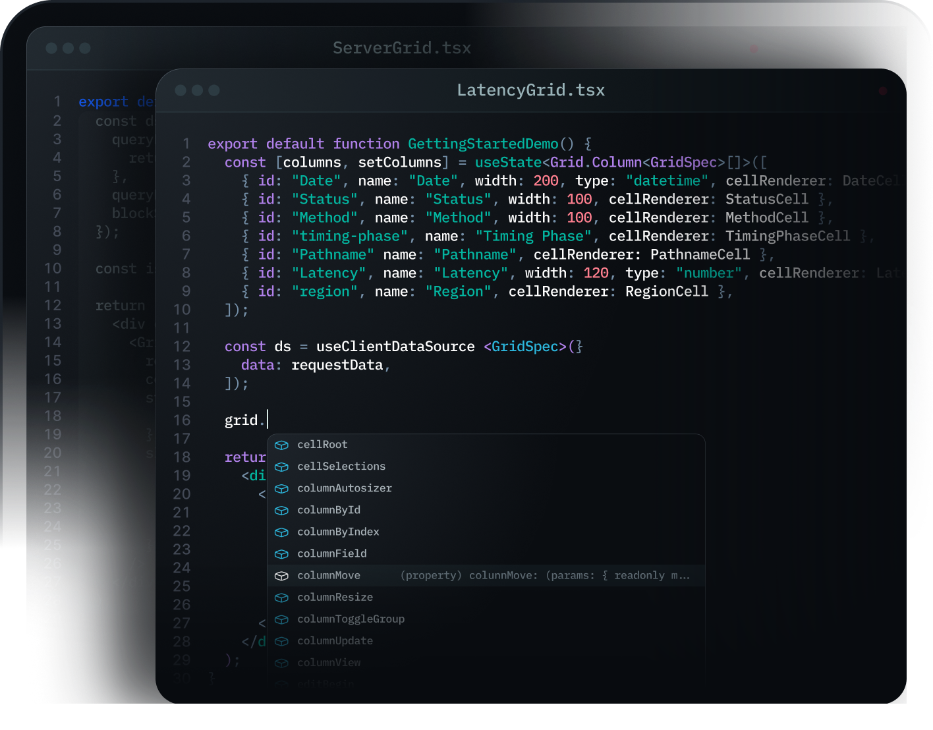Select columnField completion item
This screenshot has width=933, height=730.
[486, 553]
